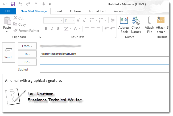Switch to the Insert tab
Image resolution: width=173 pixels, height=116 pixels.
(x=58, y=11)
